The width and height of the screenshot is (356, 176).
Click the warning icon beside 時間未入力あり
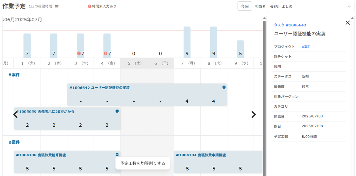point(90,6)
